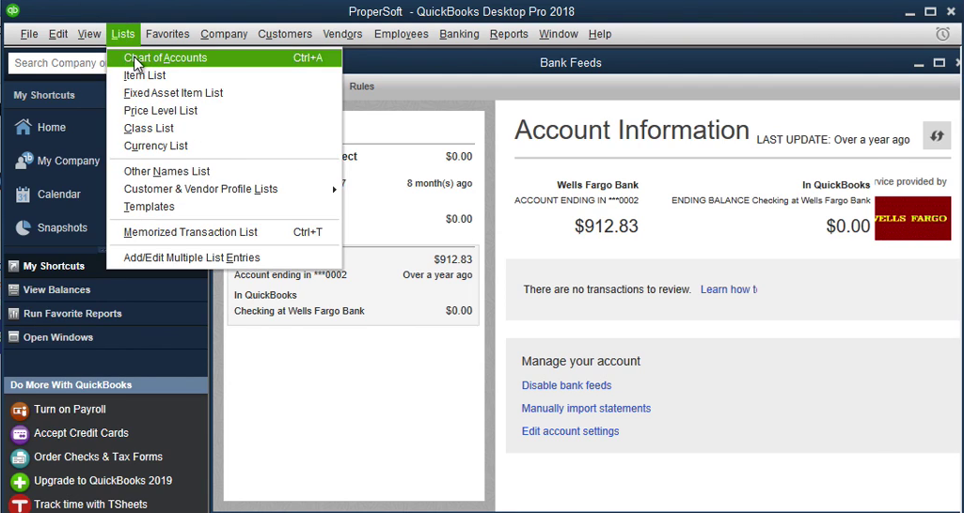Click the Track time with TSheets icon
Screen dimensions: 964x513
20,505
